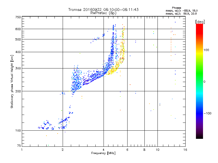Click the x-axis tick label '1'
The height and width of the screenshot is (163, 218).
[22, 150]
